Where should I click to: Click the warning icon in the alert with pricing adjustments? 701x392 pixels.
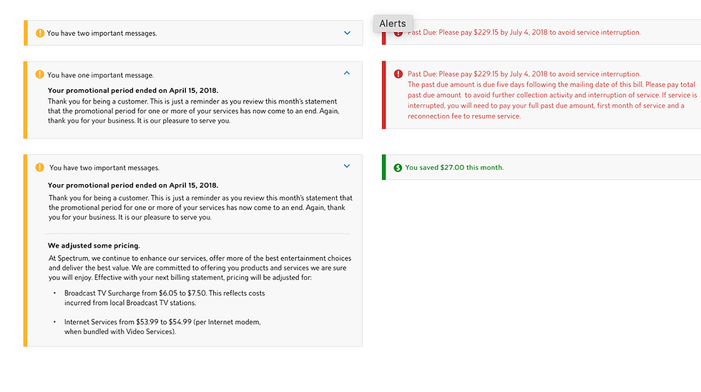tap(40, 167)
